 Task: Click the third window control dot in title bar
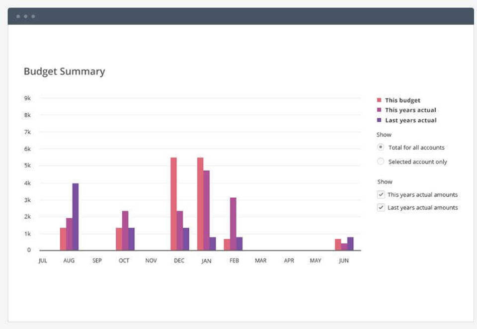pyautogui.click(x=33, y=16)
